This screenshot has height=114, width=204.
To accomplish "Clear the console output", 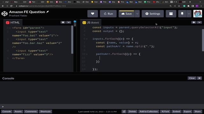I will [x=192, y=78].
